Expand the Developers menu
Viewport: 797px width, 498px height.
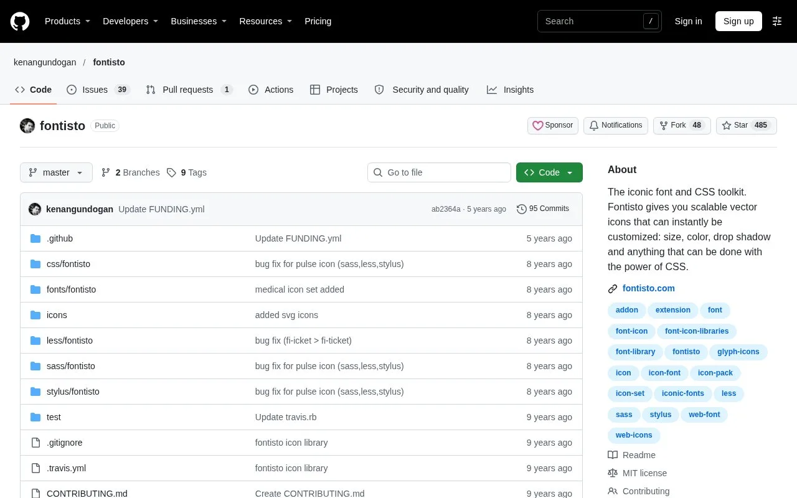(131, 21)
